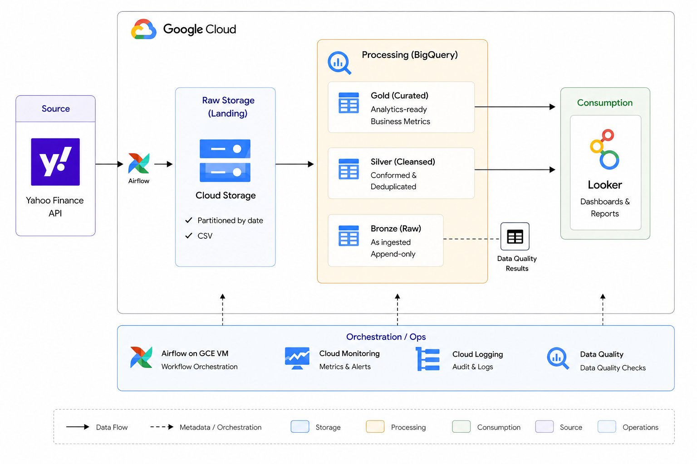Click the Google Cloud logo icon
The image size is (697, 464).
144,29
